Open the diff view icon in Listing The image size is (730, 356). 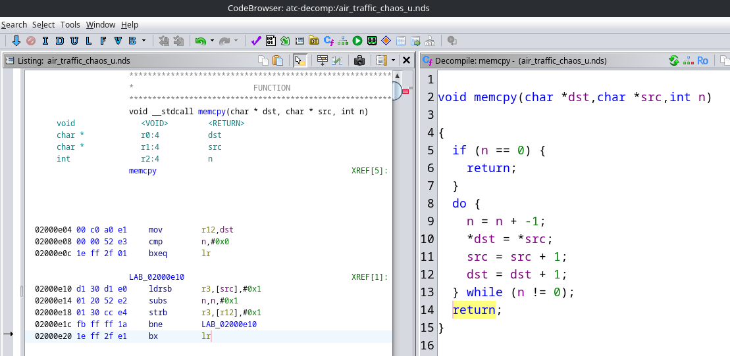[337, 60]
